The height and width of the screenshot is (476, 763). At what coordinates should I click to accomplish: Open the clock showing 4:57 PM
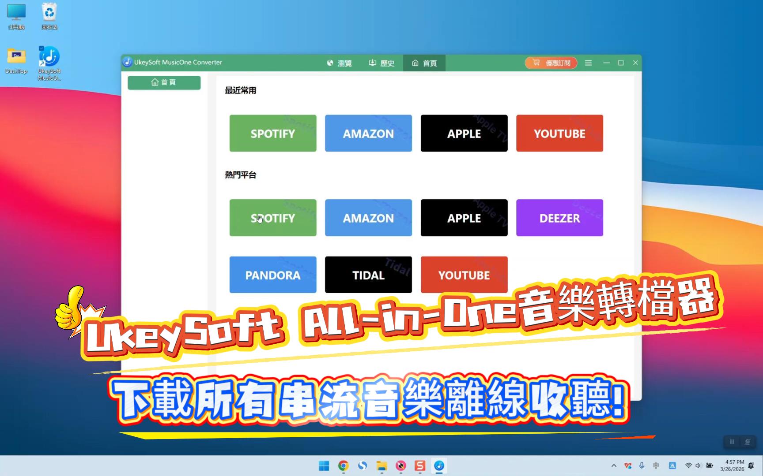coord(732,466)
